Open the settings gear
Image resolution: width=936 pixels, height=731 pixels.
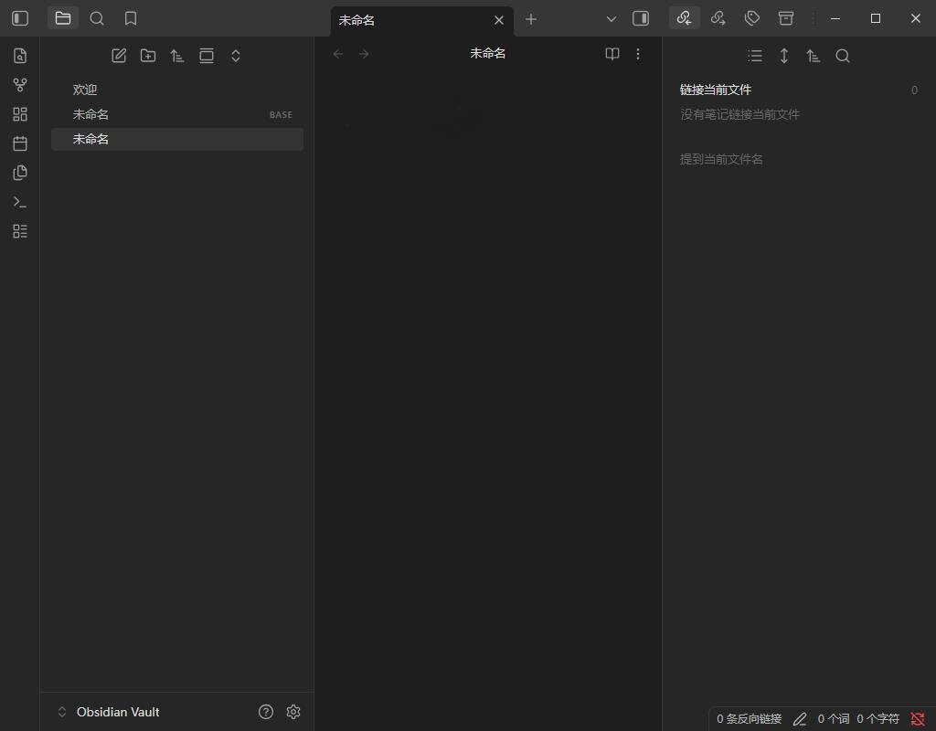click(293, 712)
